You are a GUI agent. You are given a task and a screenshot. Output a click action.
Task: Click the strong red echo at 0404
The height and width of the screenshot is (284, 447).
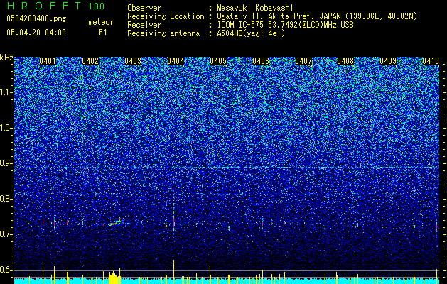click(173, 223)
